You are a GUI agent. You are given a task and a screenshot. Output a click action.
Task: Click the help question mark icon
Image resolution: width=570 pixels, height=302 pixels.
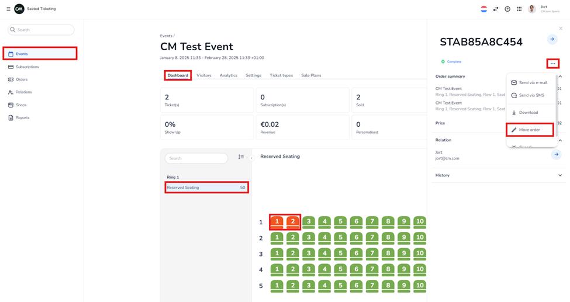pos(507,9)
